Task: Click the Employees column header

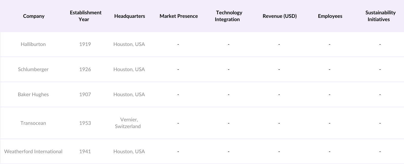Action: pyautogui.click(x=330, y=16)
